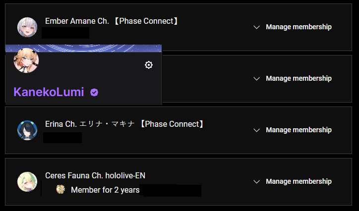359x211 pixels.
Task: Click Manage membership for Ceres Fauna Ch.
Action: (x=299, y=181)
